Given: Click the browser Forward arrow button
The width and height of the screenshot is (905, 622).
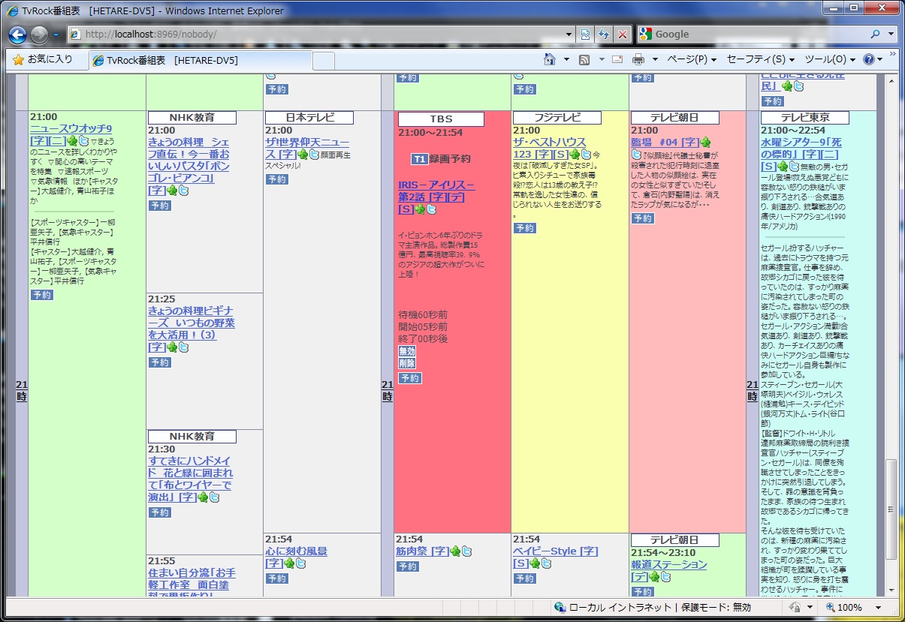Looking at the screenshot, I should click(x=39, y=35).
